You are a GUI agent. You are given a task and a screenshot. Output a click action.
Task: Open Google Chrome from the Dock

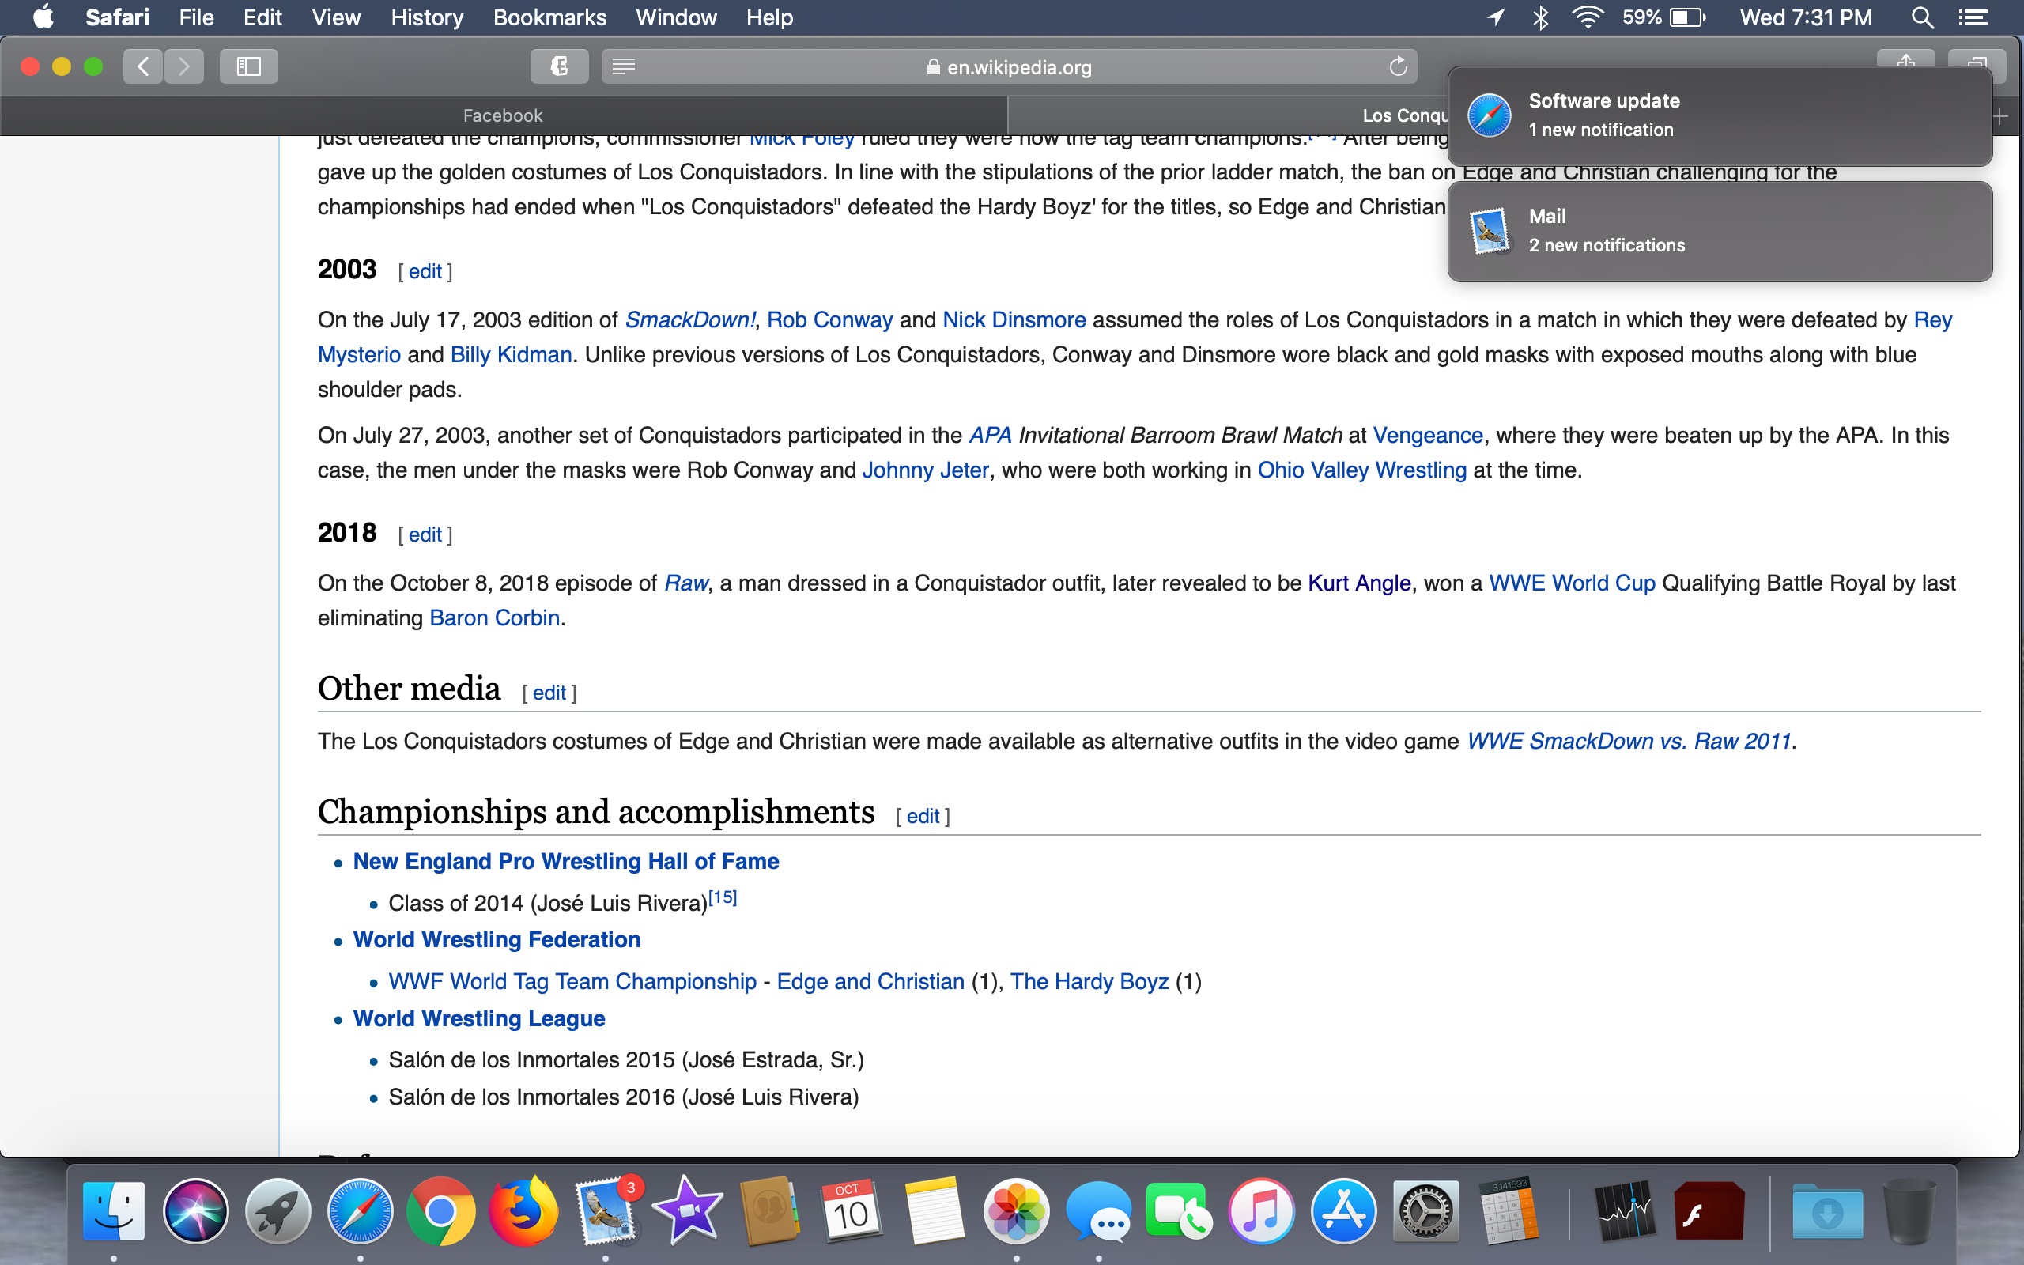click(x=442, y=1210)
